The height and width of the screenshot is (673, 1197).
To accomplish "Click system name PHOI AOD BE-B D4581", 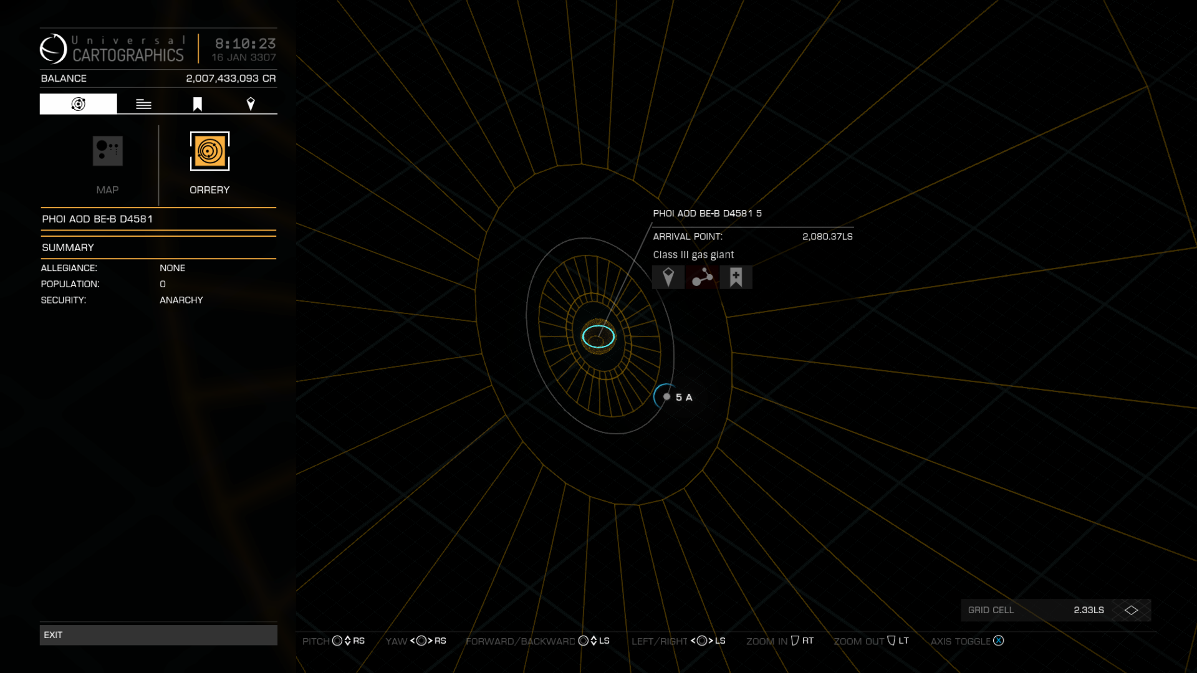I will [x=97, y=219].
